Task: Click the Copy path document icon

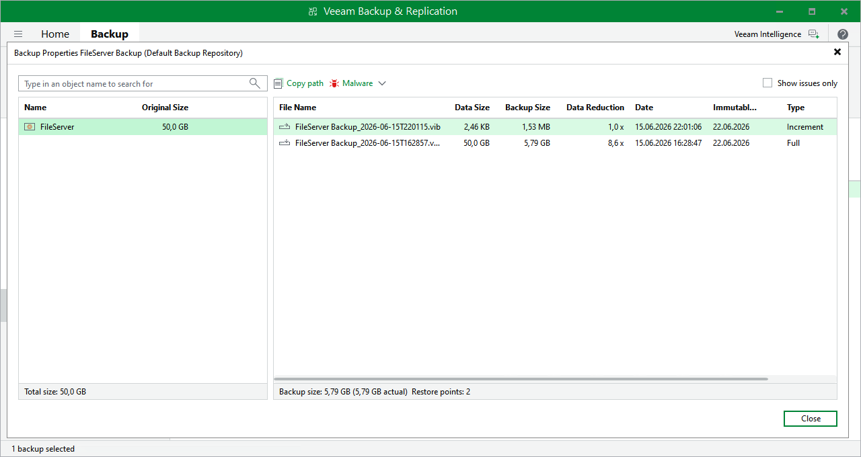Action: (x=278, y=83)
